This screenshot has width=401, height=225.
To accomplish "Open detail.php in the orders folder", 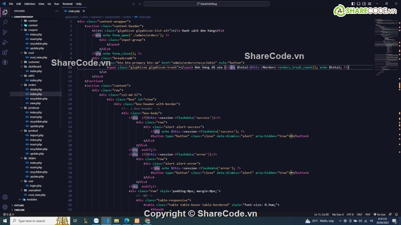I will coord(36,89).
